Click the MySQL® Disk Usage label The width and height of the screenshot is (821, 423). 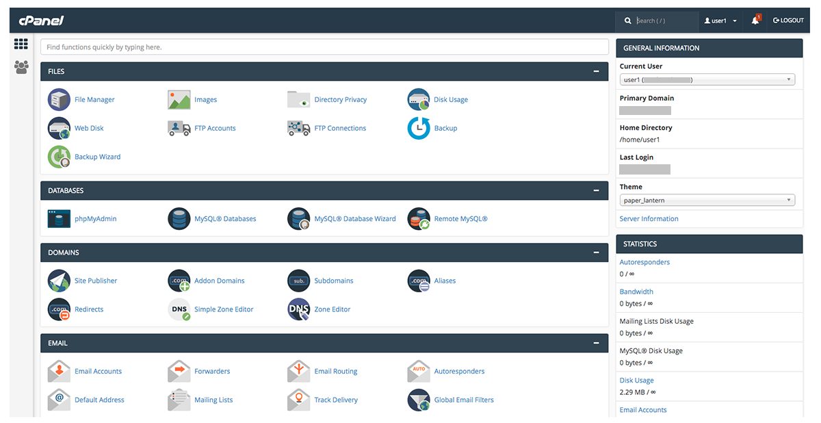point(651,350)
